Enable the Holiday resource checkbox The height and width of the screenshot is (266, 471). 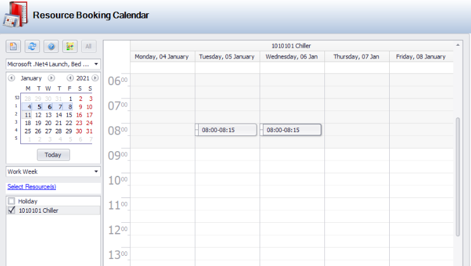(x=11, y=201)
